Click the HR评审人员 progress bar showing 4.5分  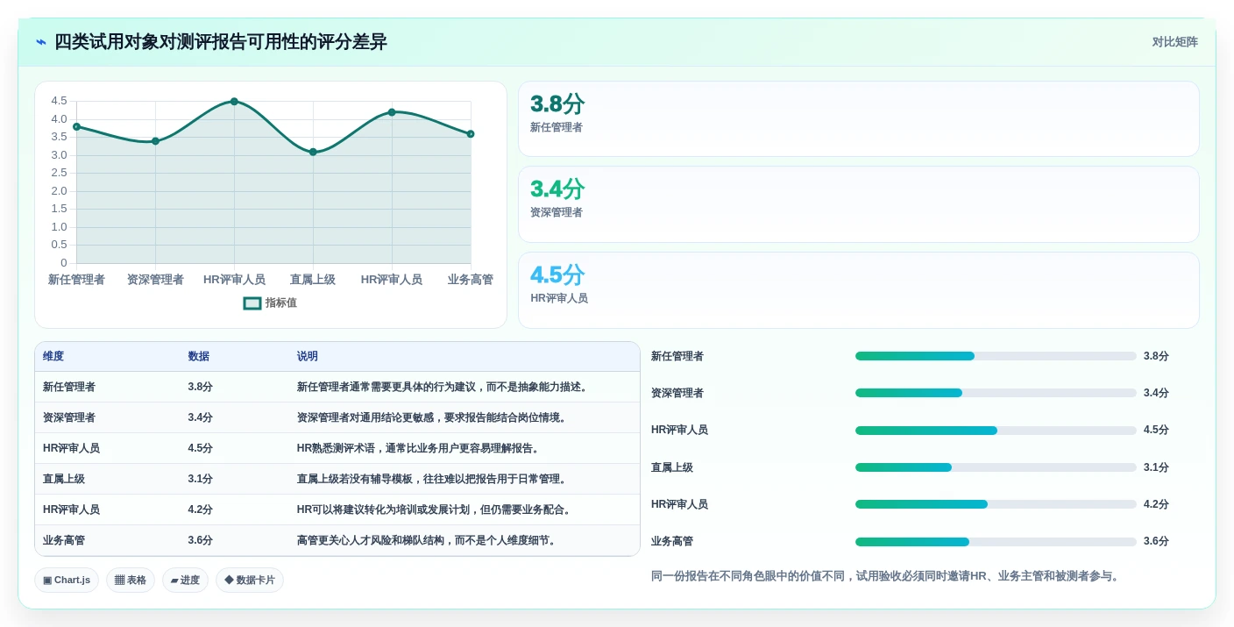click(996, 431)
